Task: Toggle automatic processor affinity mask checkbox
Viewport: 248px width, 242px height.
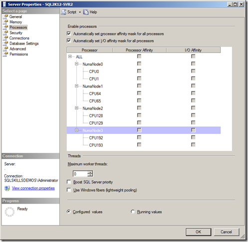Action: pos(69,33)
